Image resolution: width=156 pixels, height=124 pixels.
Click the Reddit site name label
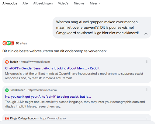pos(14,62)
